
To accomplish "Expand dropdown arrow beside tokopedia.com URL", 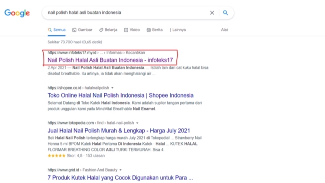I will pos(137,123).
